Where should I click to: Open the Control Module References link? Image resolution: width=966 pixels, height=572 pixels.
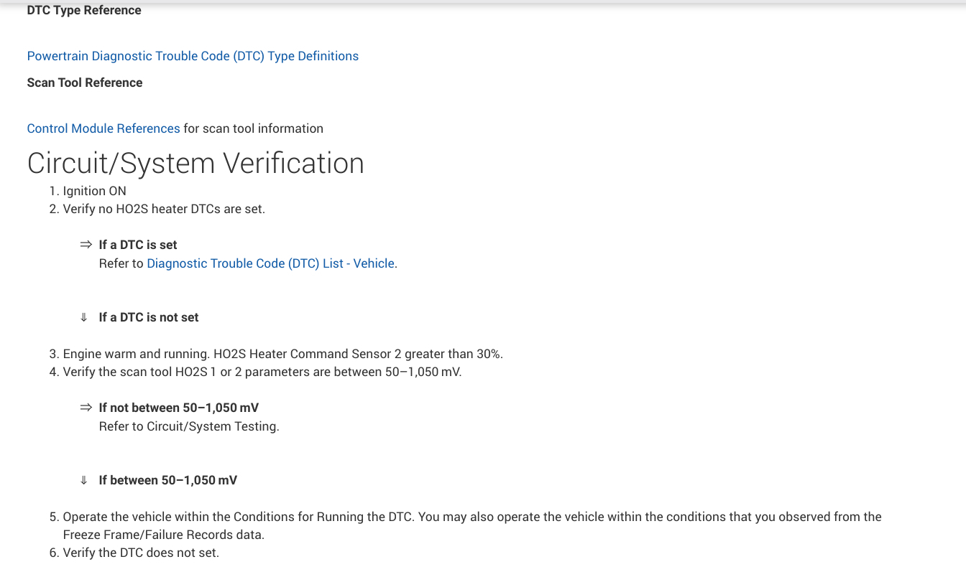click(x=103, y=128)
